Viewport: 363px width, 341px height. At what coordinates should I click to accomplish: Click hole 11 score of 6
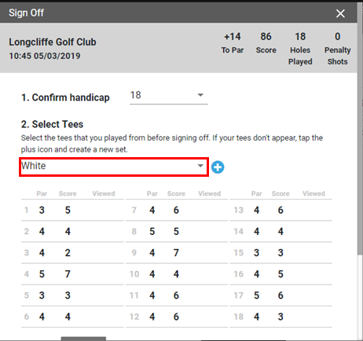pos(176,295)
